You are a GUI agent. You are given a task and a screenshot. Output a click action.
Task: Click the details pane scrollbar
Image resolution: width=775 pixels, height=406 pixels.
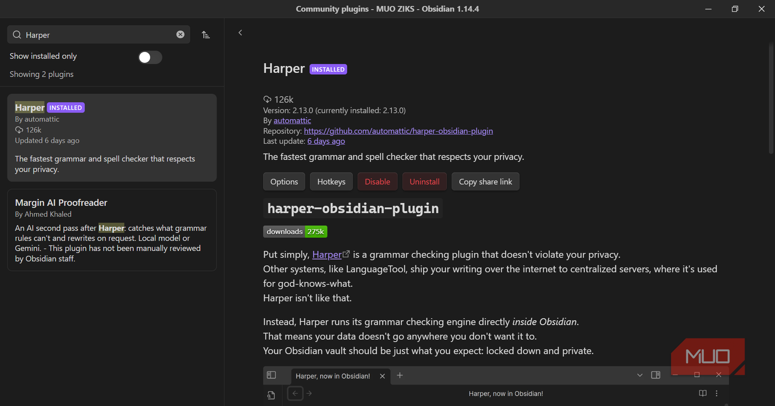[771, 98]
